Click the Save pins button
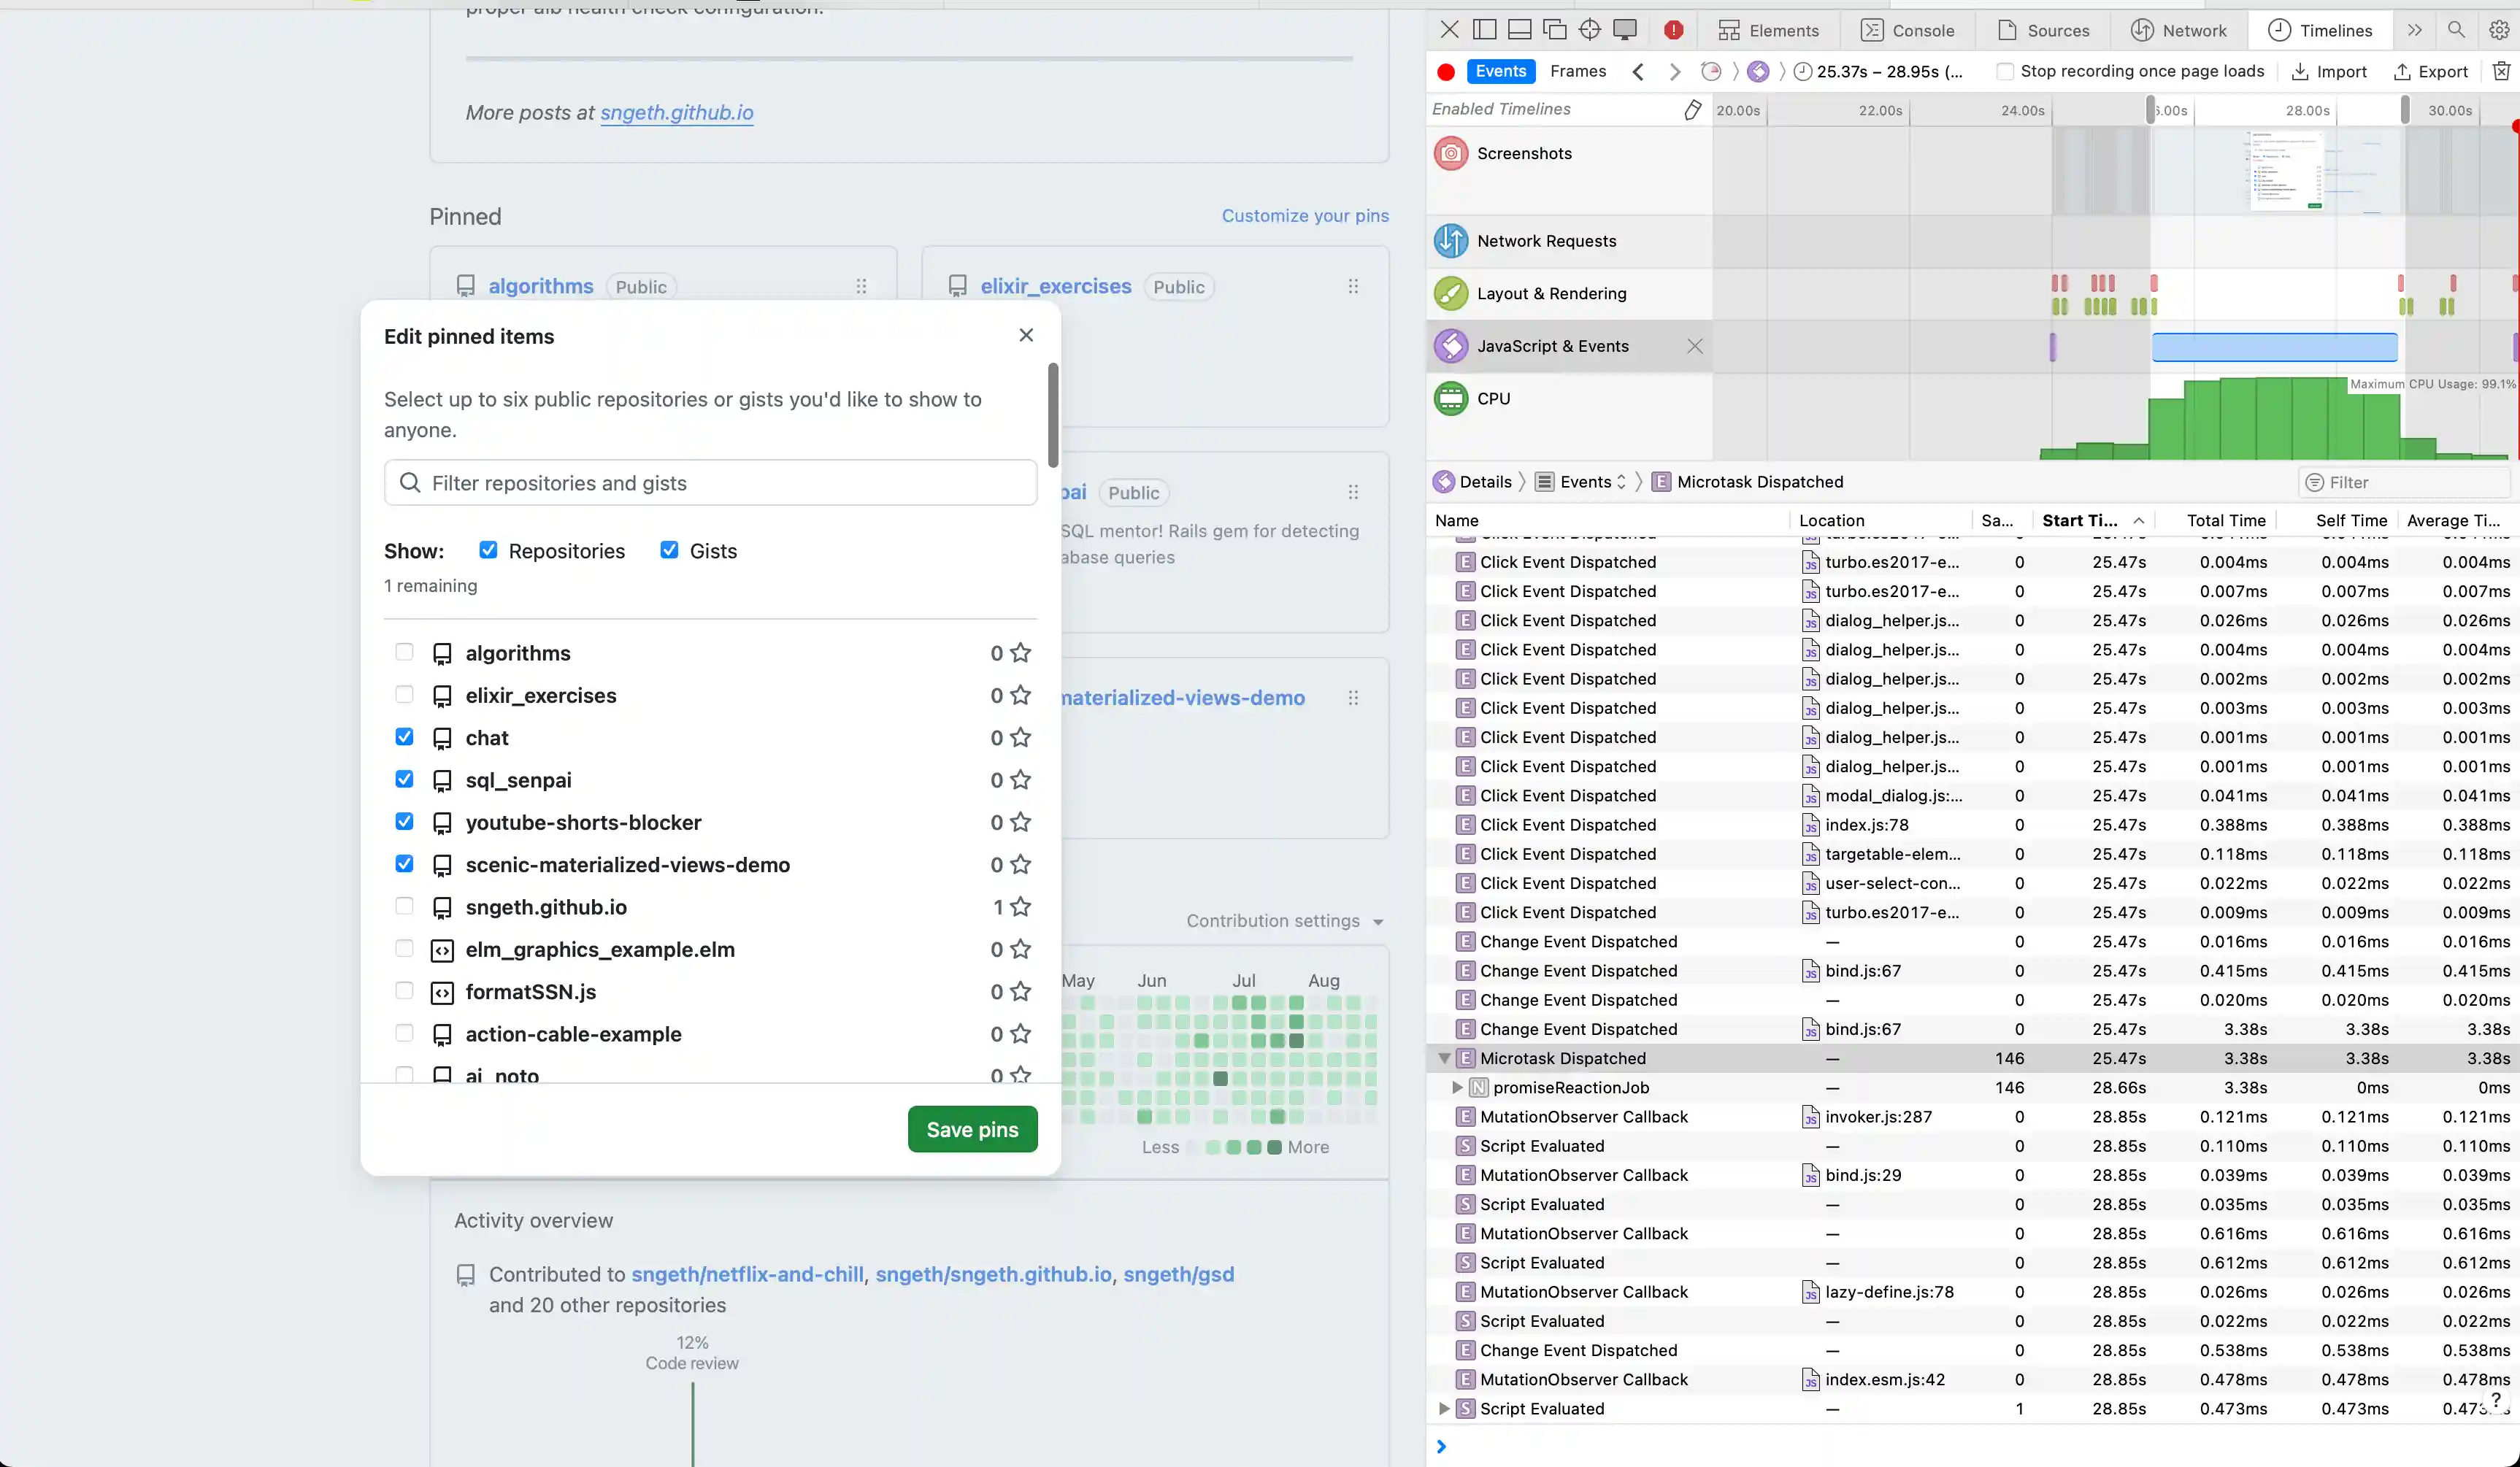The height and width of the screenshot is (1467, 2520). [x=971, y=1128]
